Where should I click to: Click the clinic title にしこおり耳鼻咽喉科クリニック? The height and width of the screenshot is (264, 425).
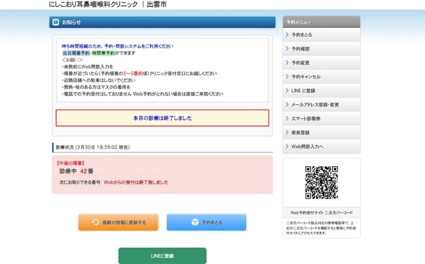tap(93, 4)
